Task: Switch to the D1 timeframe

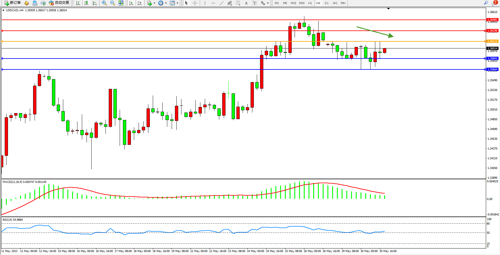Action: tap(327, 3)
